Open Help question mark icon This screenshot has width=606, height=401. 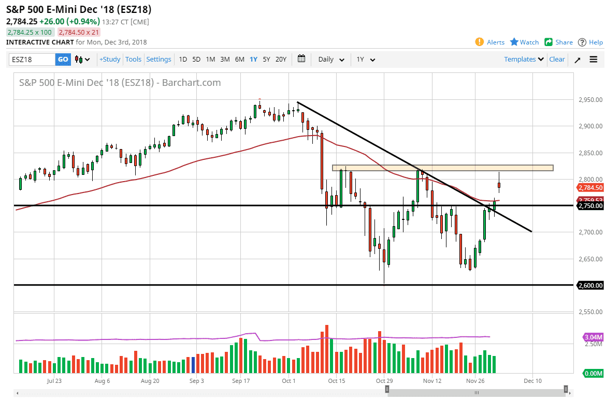pos(582,42)
